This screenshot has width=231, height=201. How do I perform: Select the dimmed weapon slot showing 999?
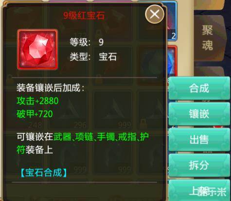click(x=113, y=110)
